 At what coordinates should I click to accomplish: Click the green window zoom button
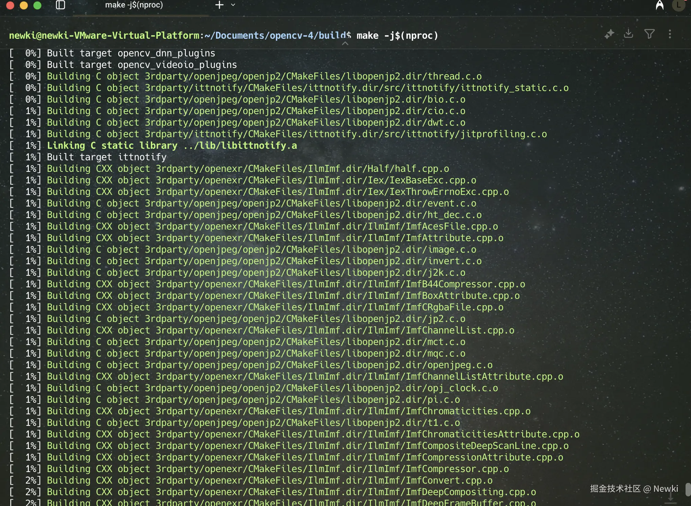pos(37,5)
